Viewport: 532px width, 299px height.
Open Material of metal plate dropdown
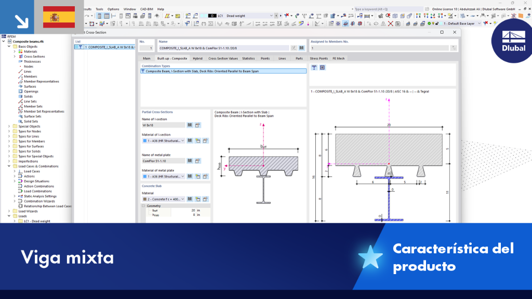point(182,176)
